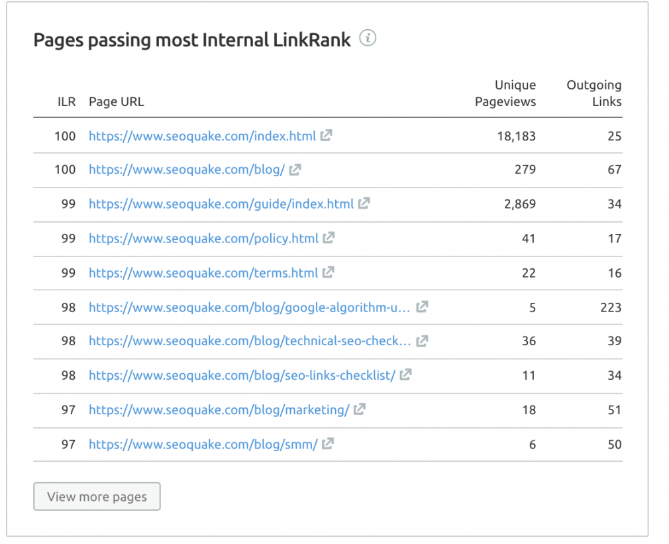Open external icon for blog/smm/ URL

pos(328,444)
